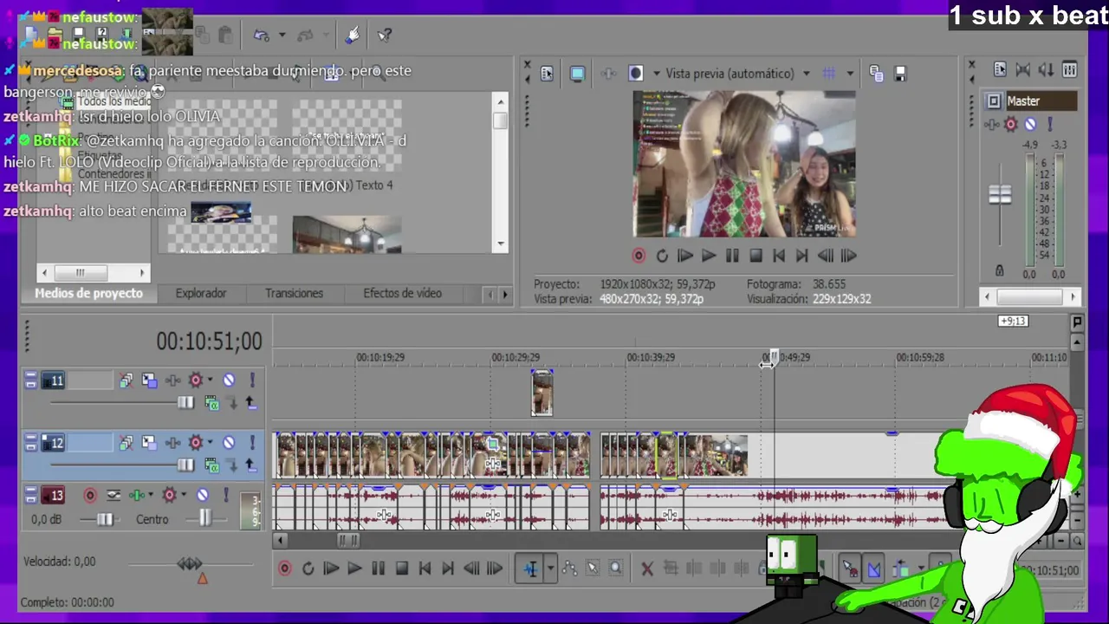Click the undo arrow in top toolbar

click(261, 36)
